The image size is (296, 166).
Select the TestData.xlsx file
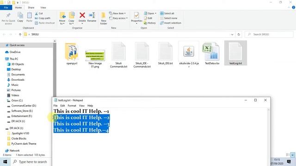212,53
